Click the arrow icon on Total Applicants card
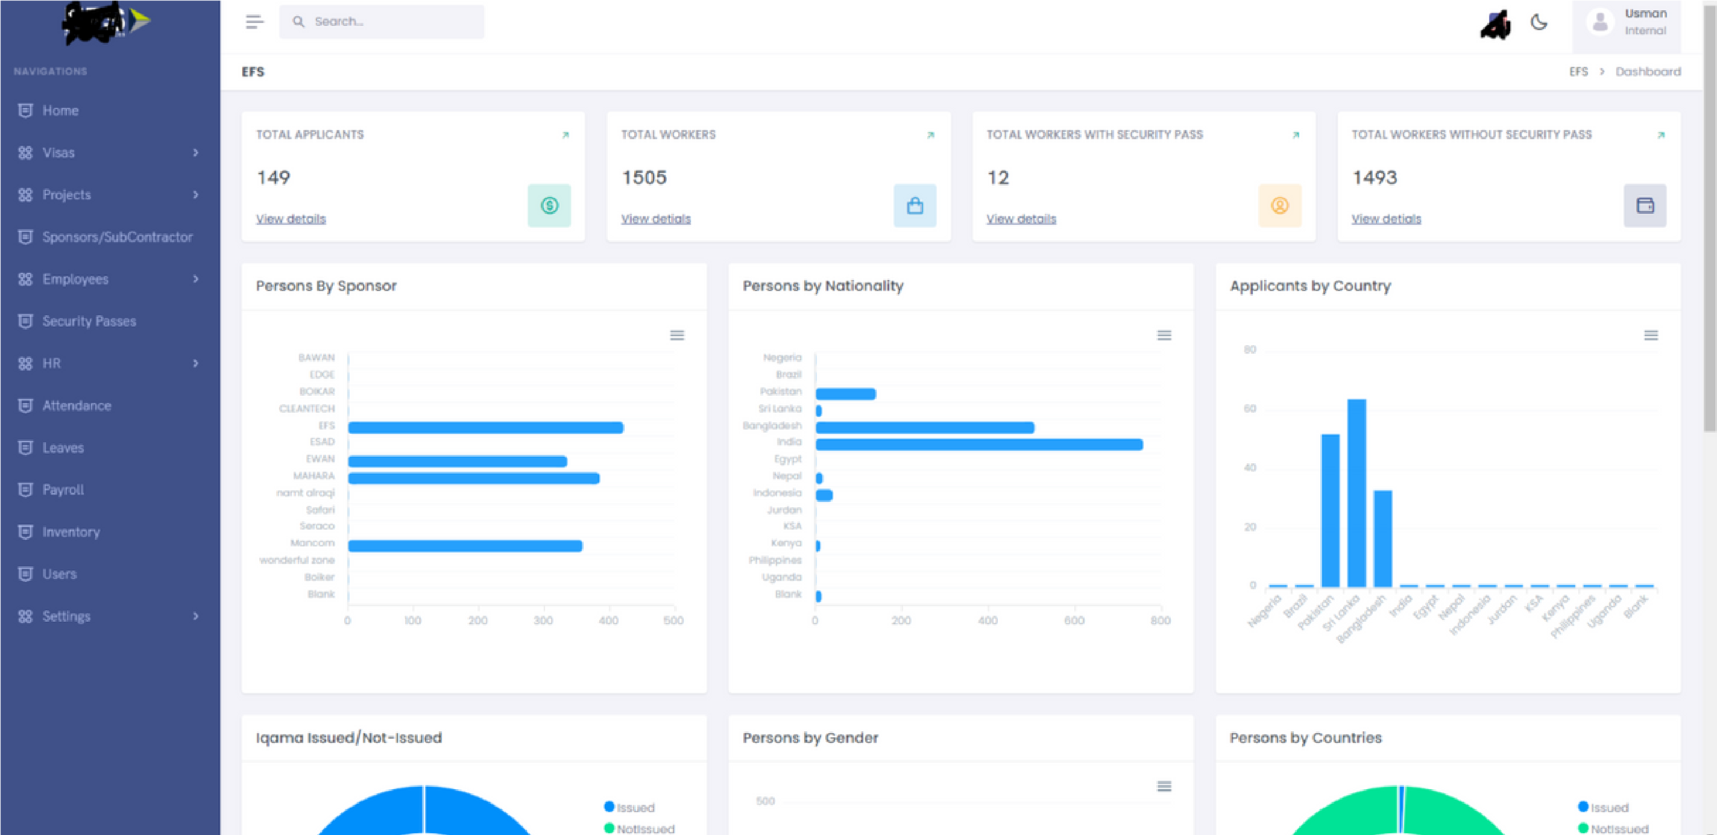 tap(566, 135)
